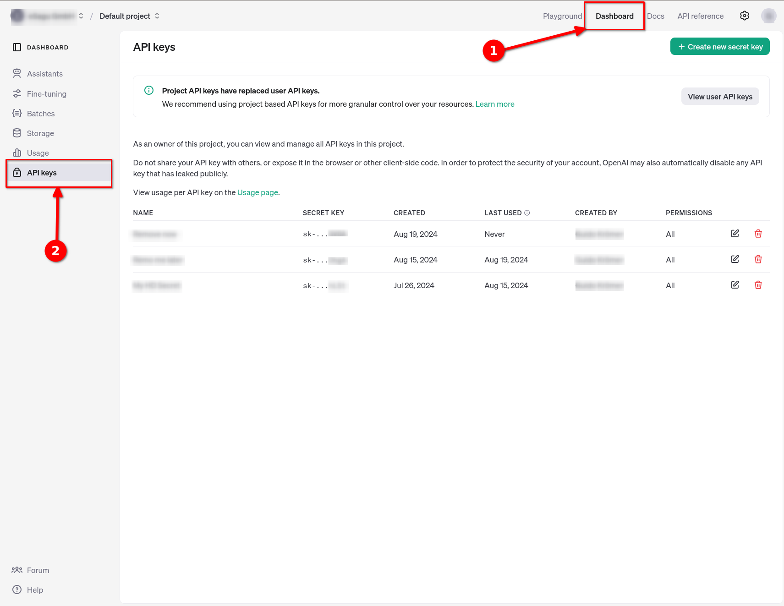Delete the API key created Aug 15, 2024
The image size is (784, 606).
click(758, 259)
